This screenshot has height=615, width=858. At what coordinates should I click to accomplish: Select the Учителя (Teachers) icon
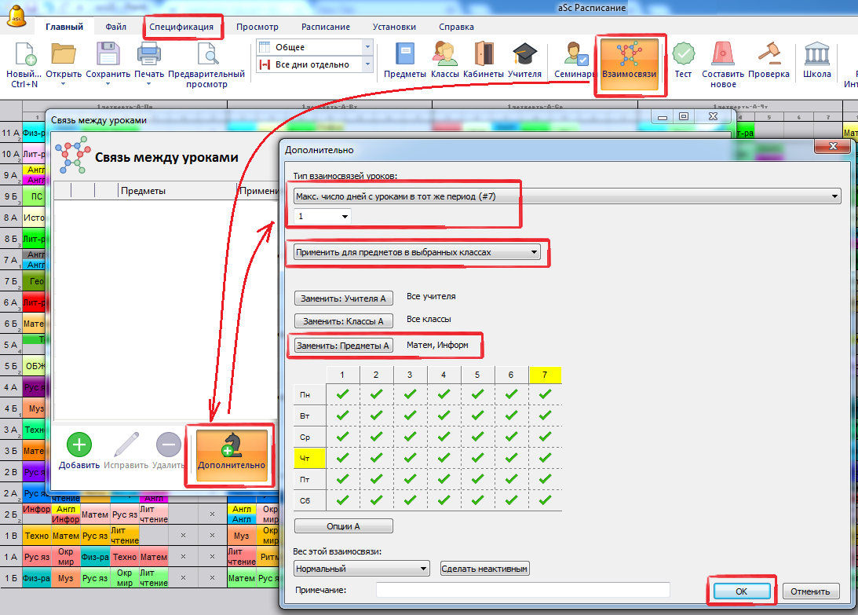pyautogui.click(x=524, y=60)
